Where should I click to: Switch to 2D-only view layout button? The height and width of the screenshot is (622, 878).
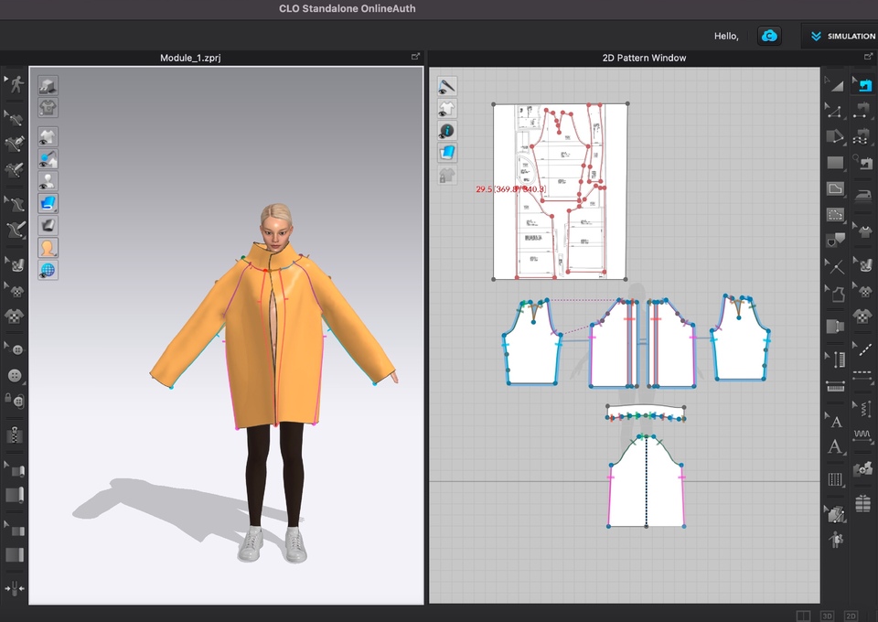851,616
